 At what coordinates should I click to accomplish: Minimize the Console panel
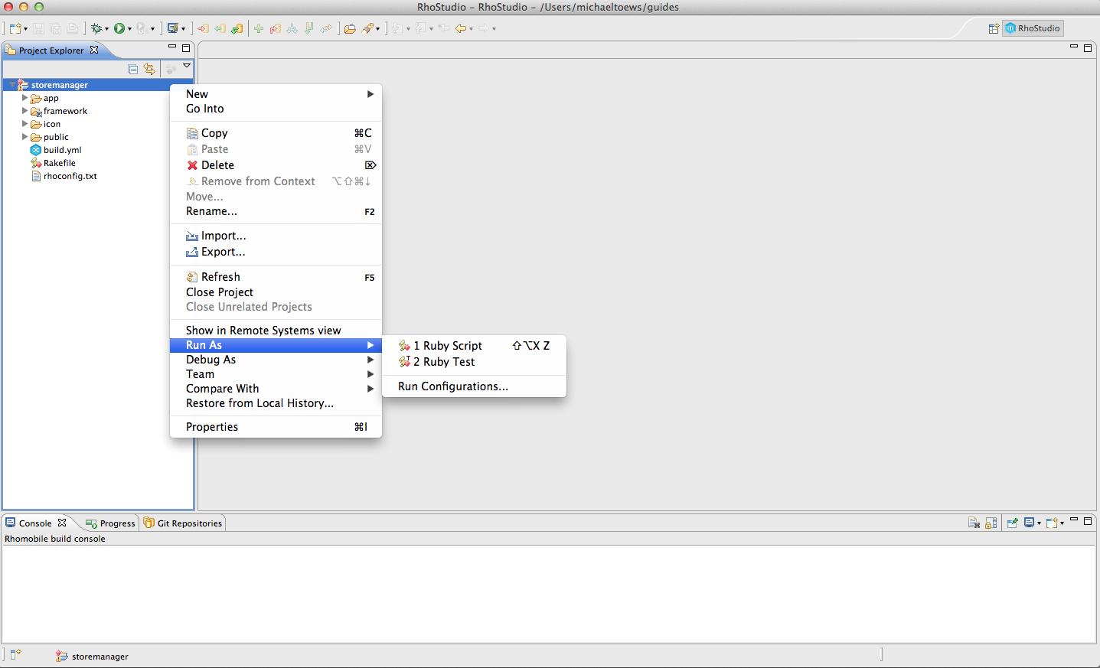(x=1074, y=520)
